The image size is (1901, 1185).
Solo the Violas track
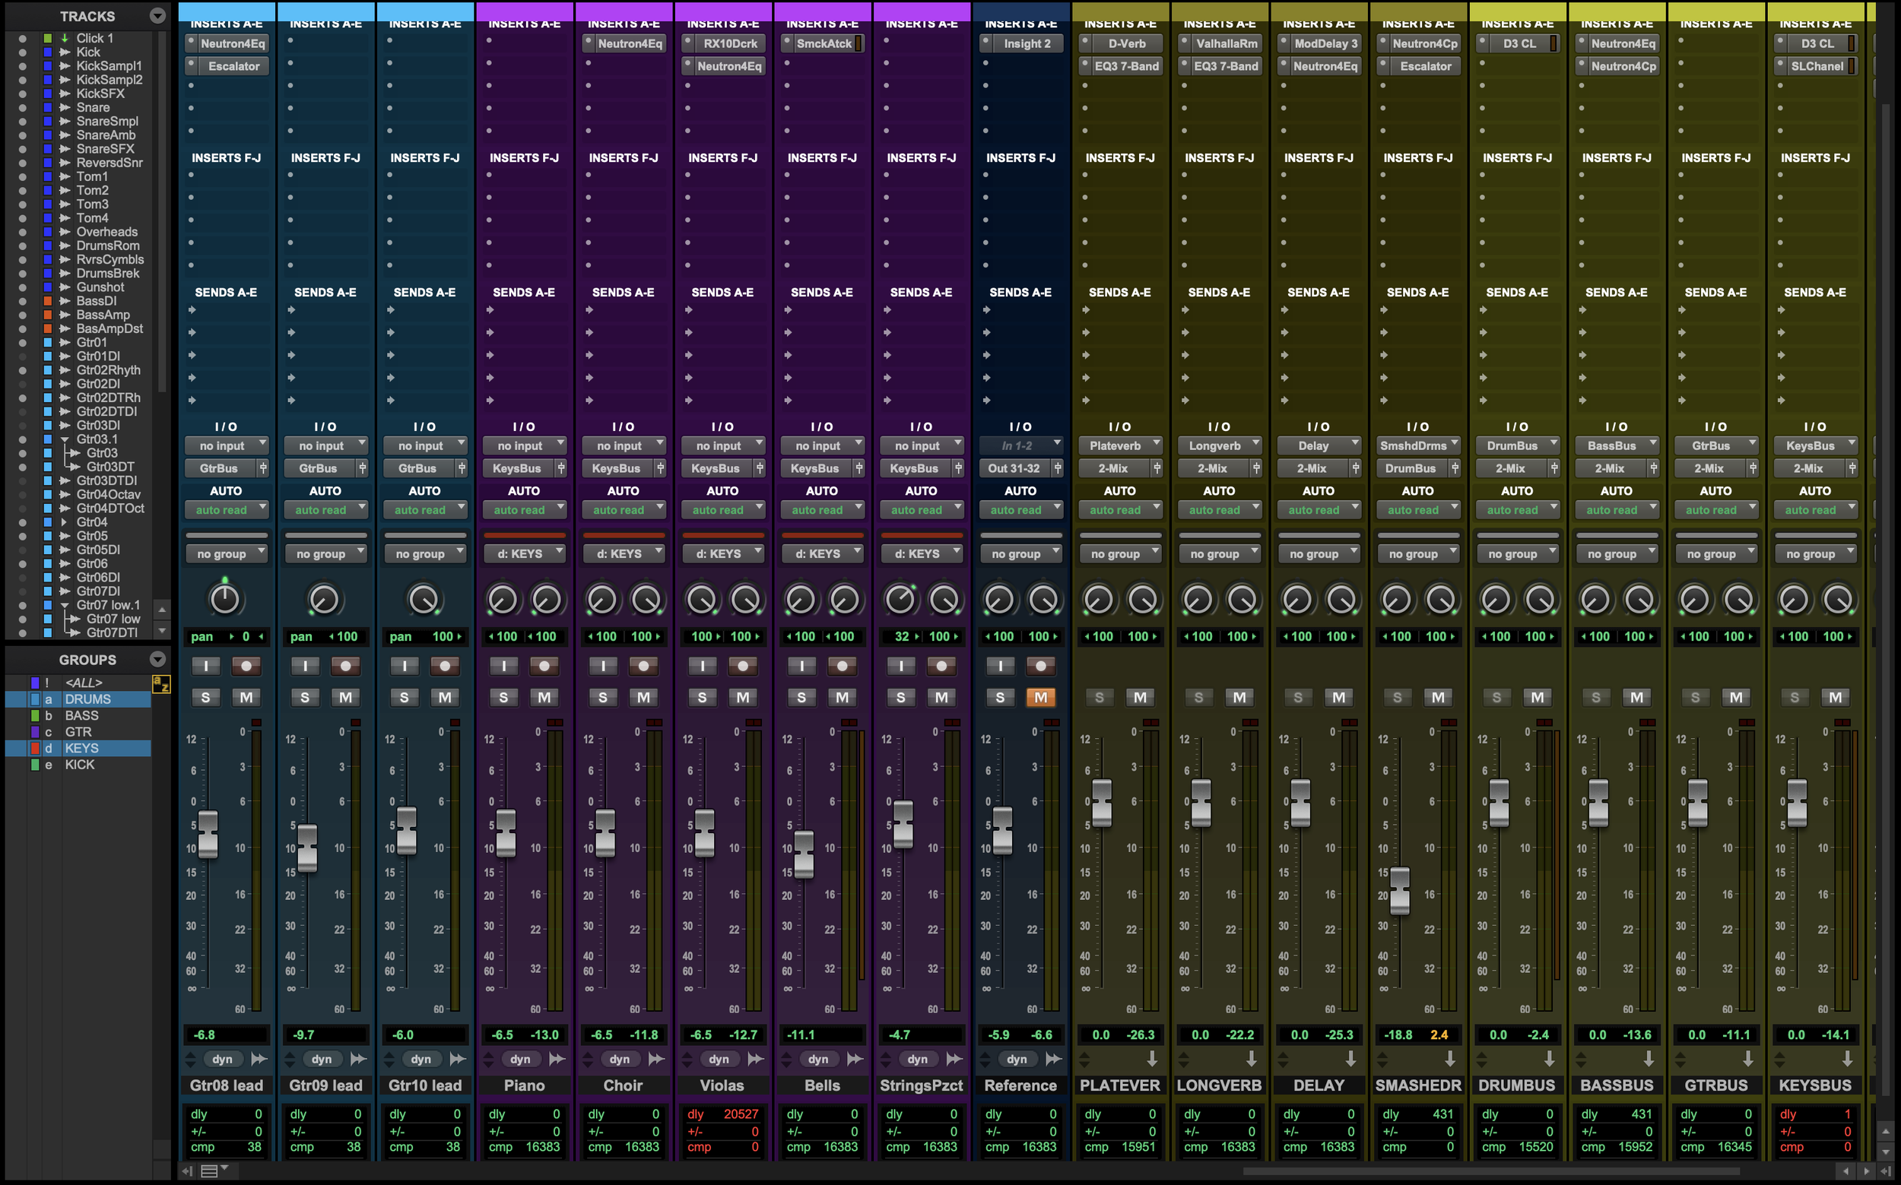click(702, 698)
